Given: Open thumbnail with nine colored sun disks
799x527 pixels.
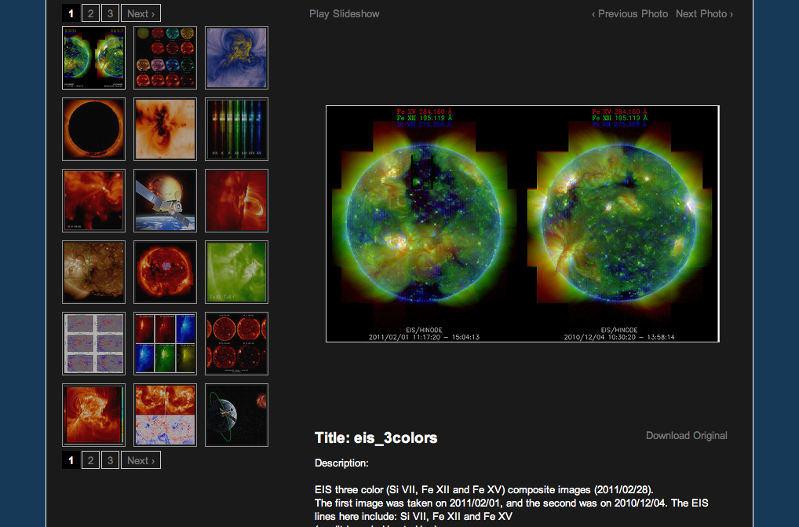Looking at the screenshot, I should coord(165,58).
